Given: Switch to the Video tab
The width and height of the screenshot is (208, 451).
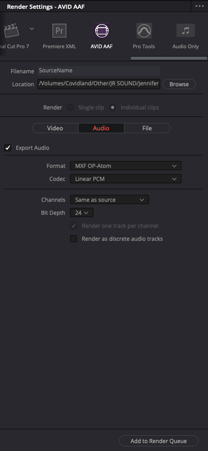Looking at the screenshot, I should 55,128.
